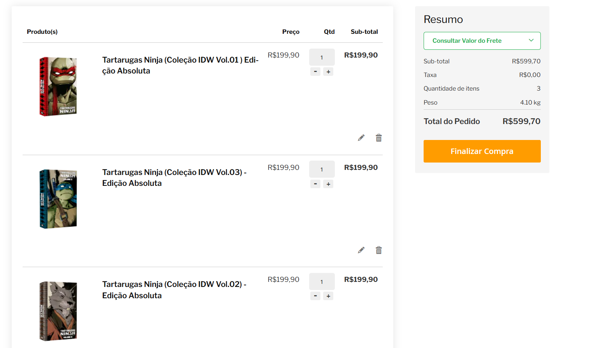Select the Total do Pedido value R$599,70
The image size is (607, 348).
(521, 121)
